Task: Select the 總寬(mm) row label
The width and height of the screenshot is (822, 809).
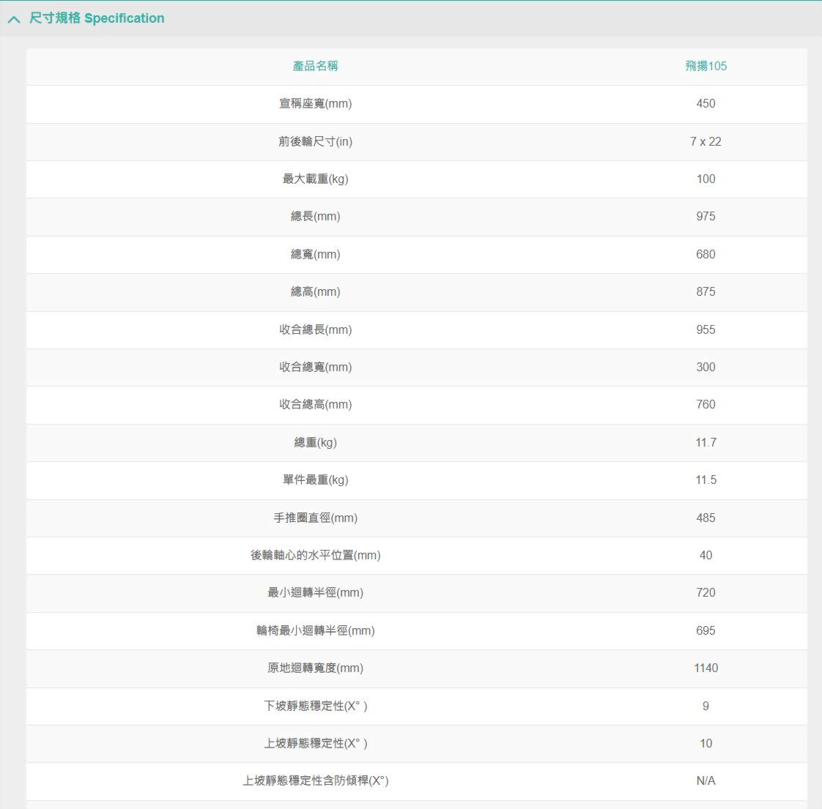Action: click(315, 255)
